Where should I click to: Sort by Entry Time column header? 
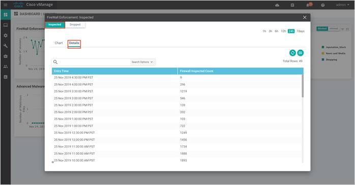click(x=115, y=71)
